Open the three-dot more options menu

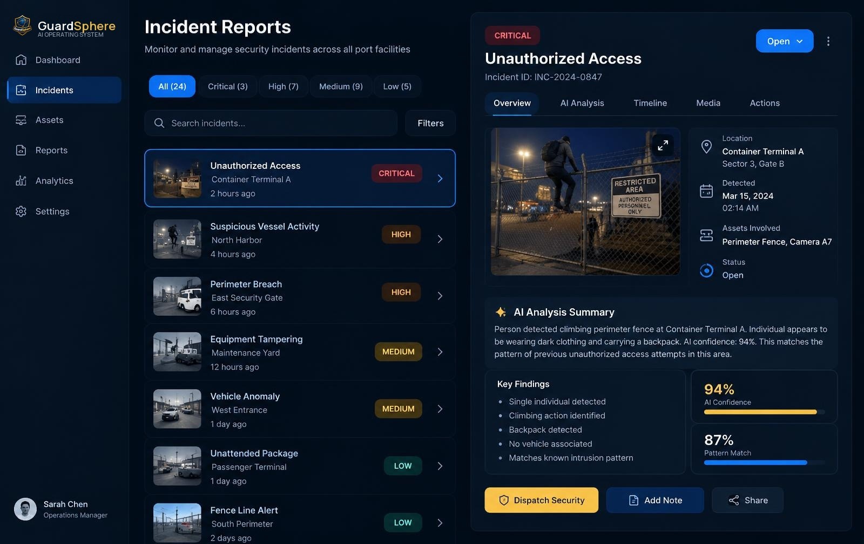pos(828,41)
